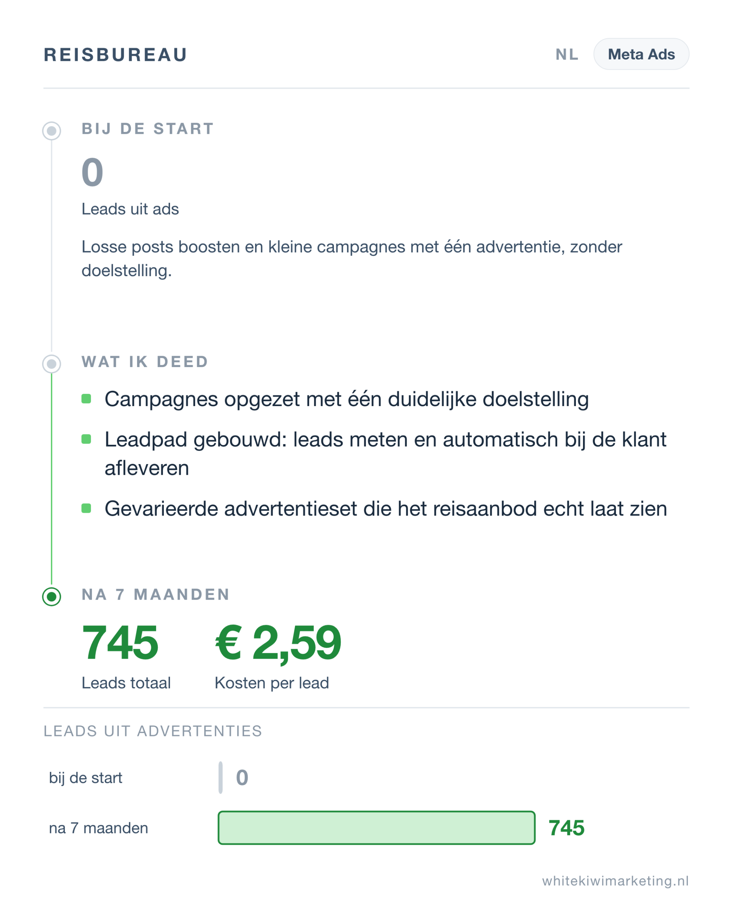Click the 'Leads uit ads' caption
This screenshot has width=733, height=916.
pyautogui.click(x=130, y=209)
